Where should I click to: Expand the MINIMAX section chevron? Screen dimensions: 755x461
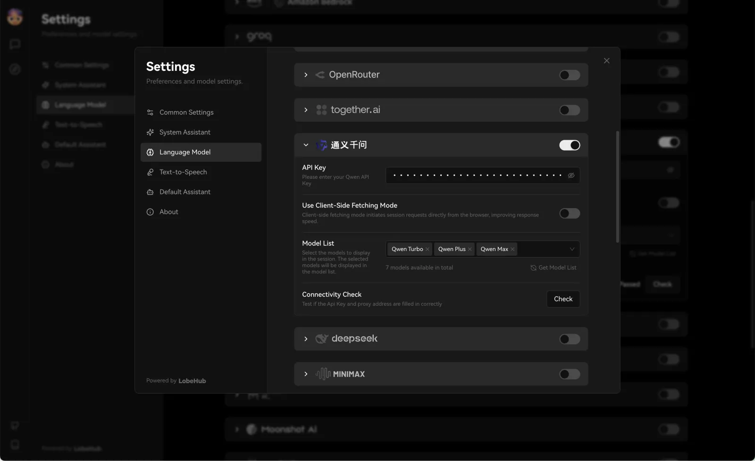click(306, 374)
